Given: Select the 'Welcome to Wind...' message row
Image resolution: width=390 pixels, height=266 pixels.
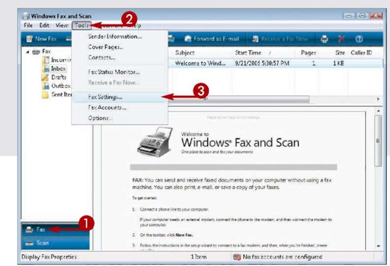Looking at the screenshot, I should point(275,63).
